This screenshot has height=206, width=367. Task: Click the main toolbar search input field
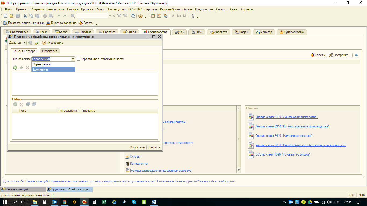click(92, 16)
